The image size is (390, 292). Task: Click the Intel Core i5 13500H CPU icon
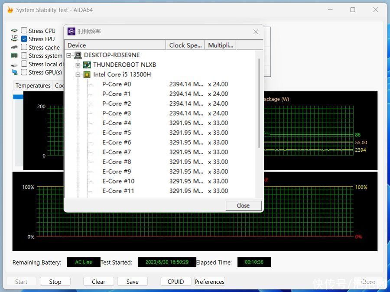(87, 75)
